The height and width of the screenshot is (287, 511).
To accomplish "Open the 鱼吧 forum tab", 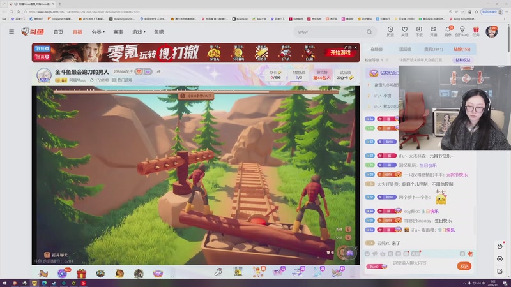I will pos(158,32).
